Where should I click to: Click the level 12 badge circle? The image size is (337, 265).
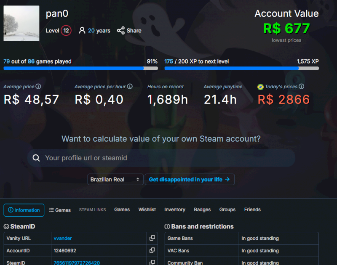click(66, 30)
